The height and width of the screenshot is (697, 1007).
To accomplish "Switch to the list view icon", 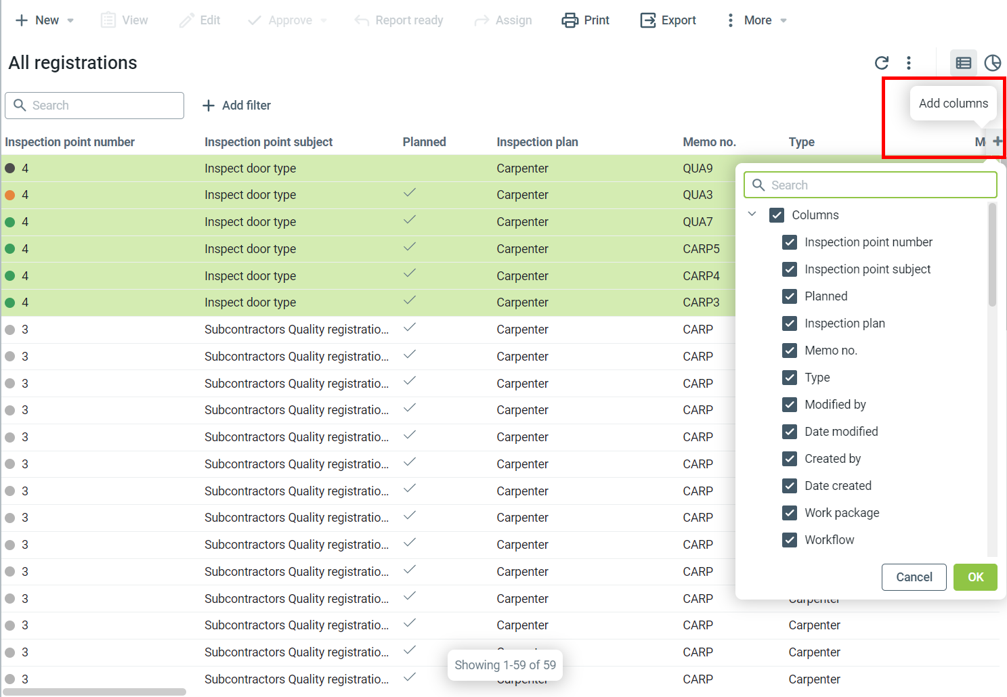I will pos(963,63).
